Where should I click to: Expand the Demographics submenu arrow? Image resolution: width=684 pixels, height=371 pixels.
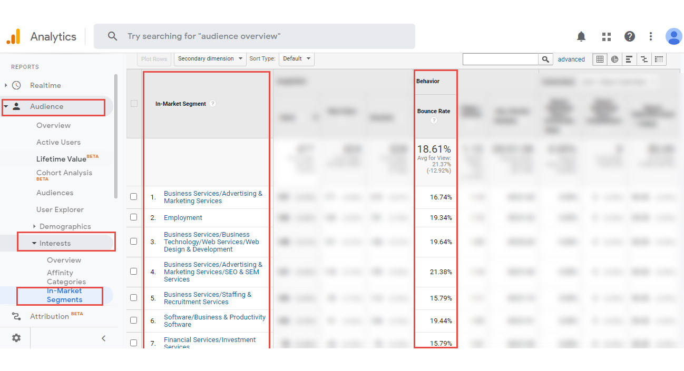click(35, 226)
